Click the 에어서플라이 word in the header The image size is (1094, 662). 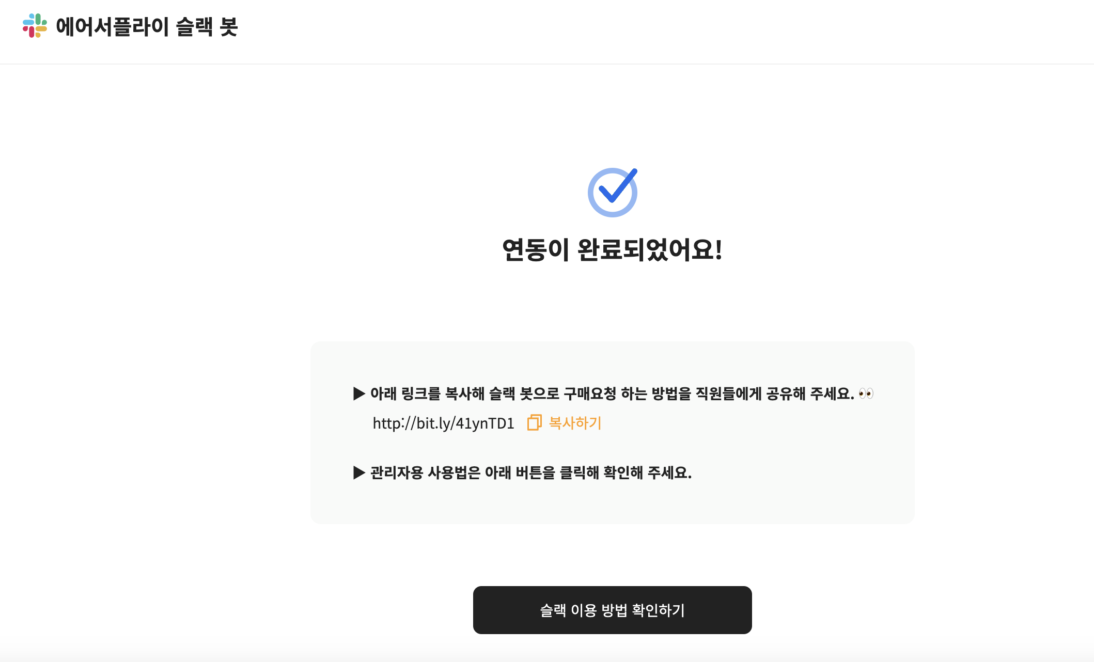tap(112, 27)
